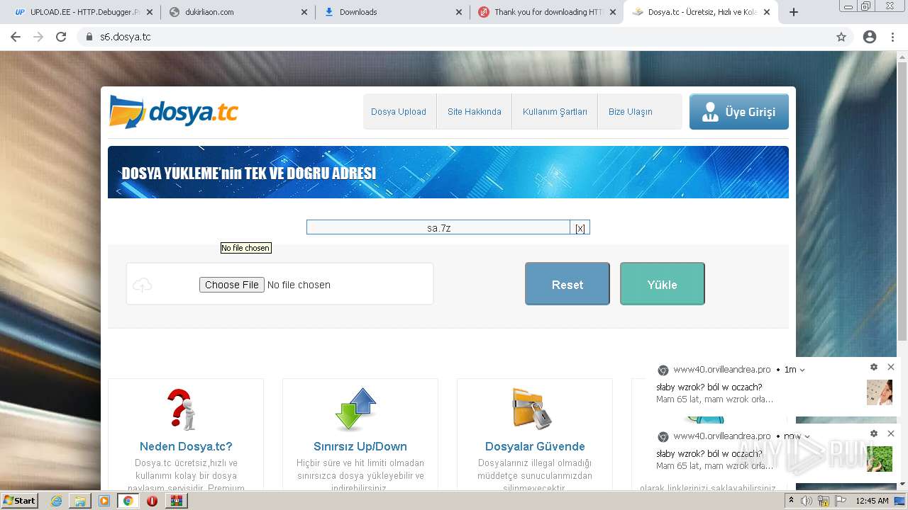Go back to the previous page
Screen dimensions: 908x510
pyautogui.click(x=16, y=37)
